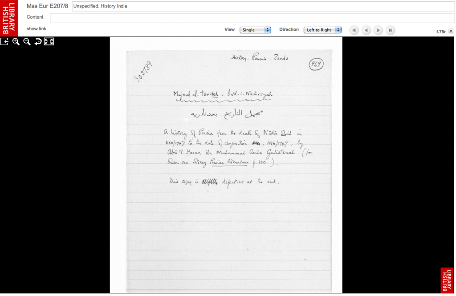The width and height of the screenshot is (456, 296).
Task: Click the exit viewer arrow icon
Action: [x=4, y=41]
